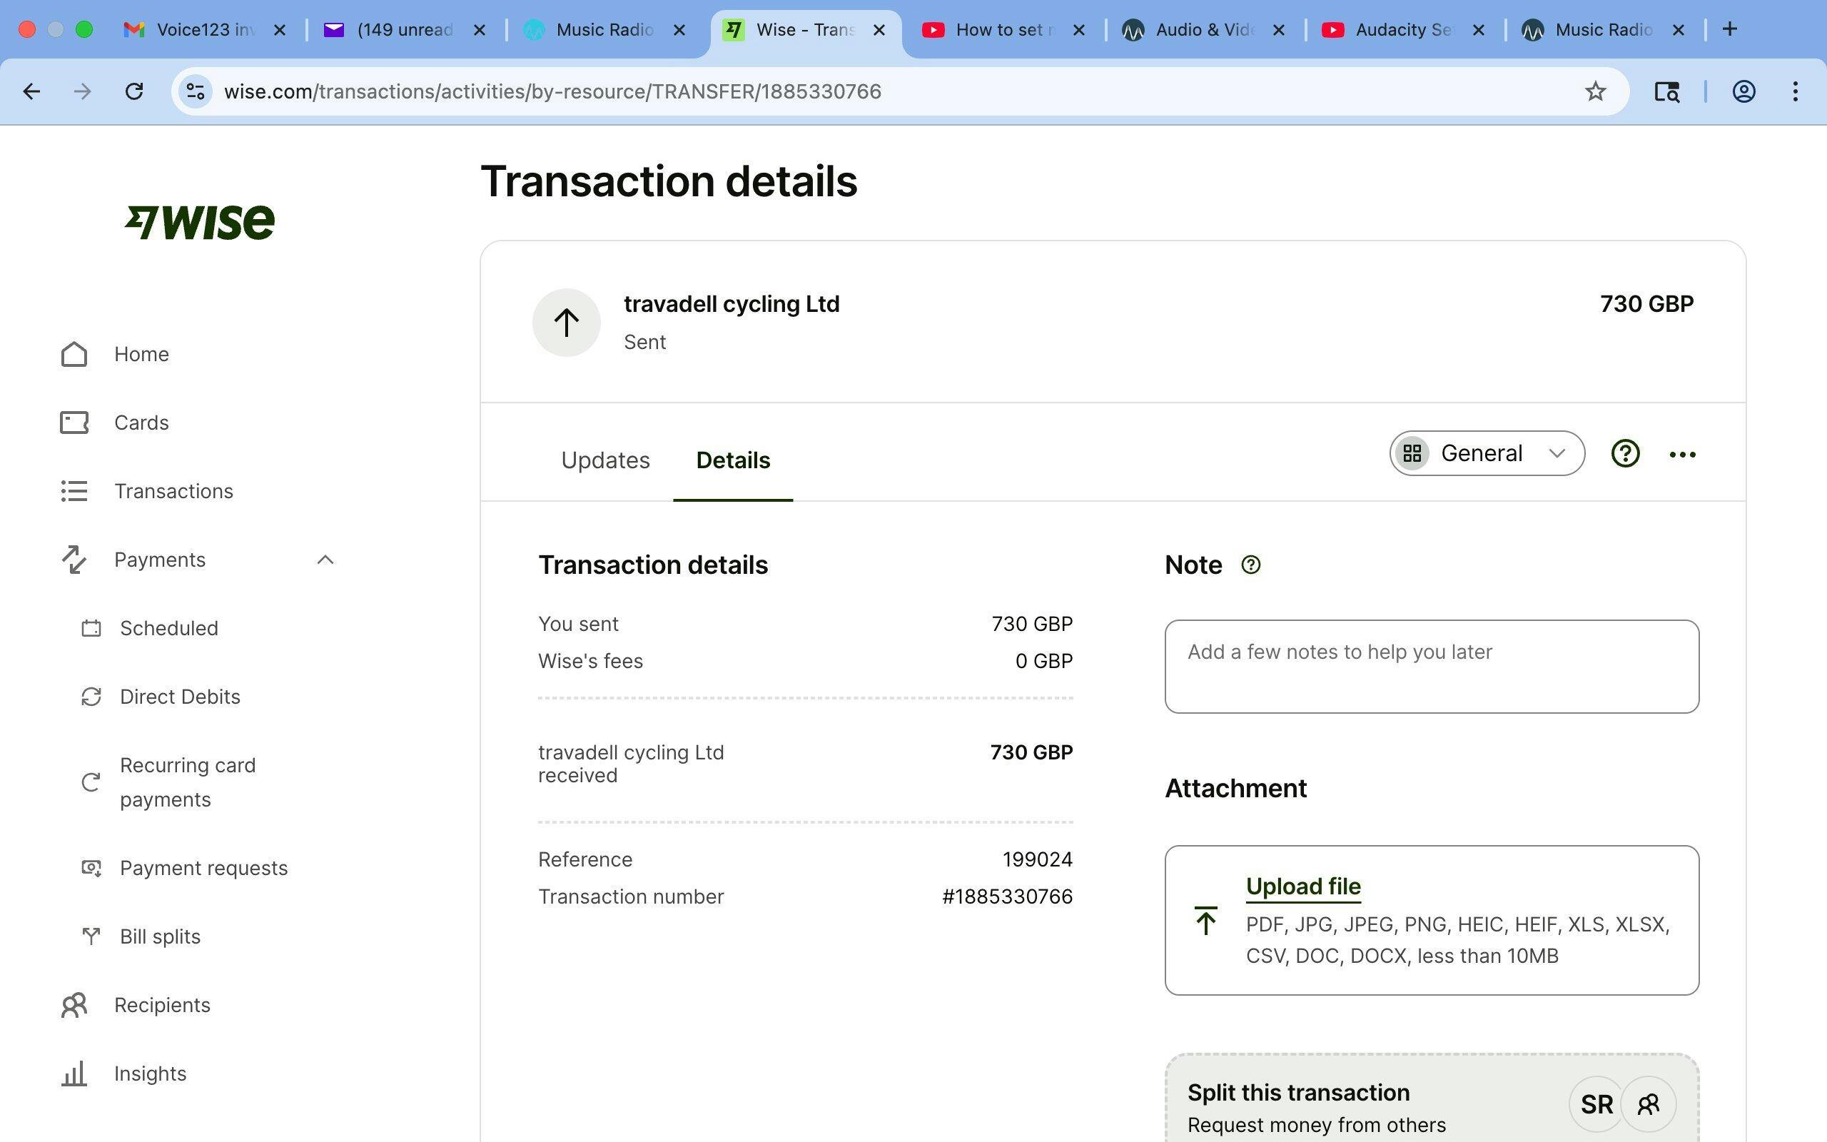Viewport: 1827px width, 1142px height.
Task: Click the upload arrow icon in Attachment
Action: tap(1205, 921)
